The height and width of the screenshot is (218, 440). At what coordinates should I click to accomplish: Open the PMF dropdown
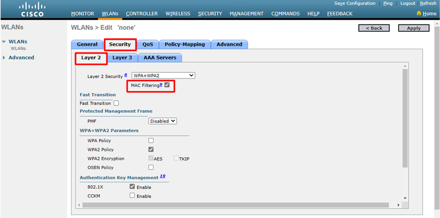click(163, 121)
